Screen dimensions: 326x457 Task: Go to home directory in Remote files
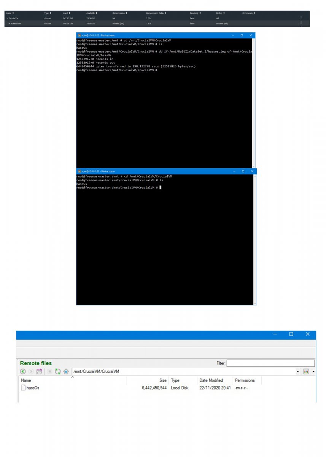click(x=66, y=371)
